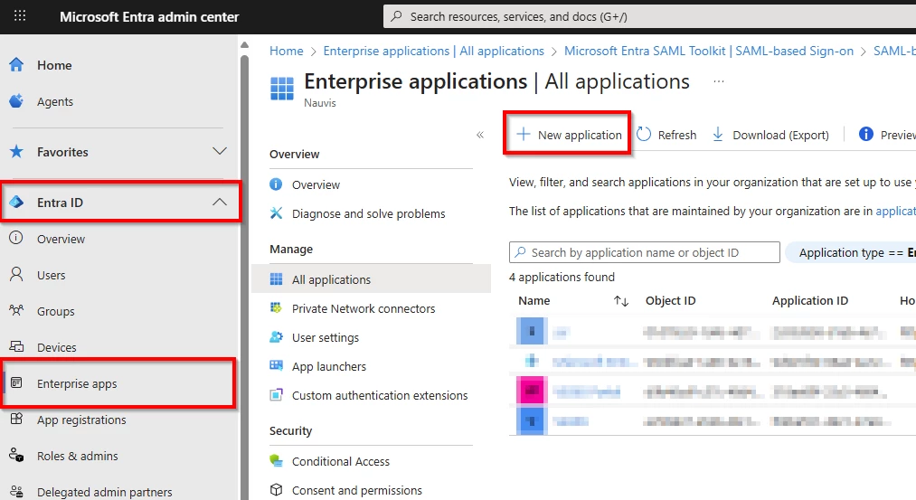Click the Preview info circle icon
This screenshot has width=916, height=500.
pos(865,135)
